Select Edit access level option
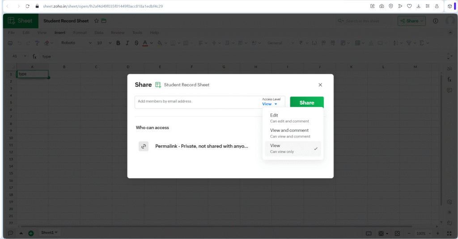 tap(293, 118)
